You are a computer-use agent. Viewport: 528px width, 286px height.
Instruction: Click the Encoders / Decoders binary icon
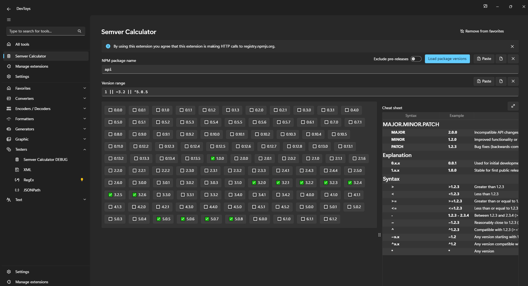point(9,109)
